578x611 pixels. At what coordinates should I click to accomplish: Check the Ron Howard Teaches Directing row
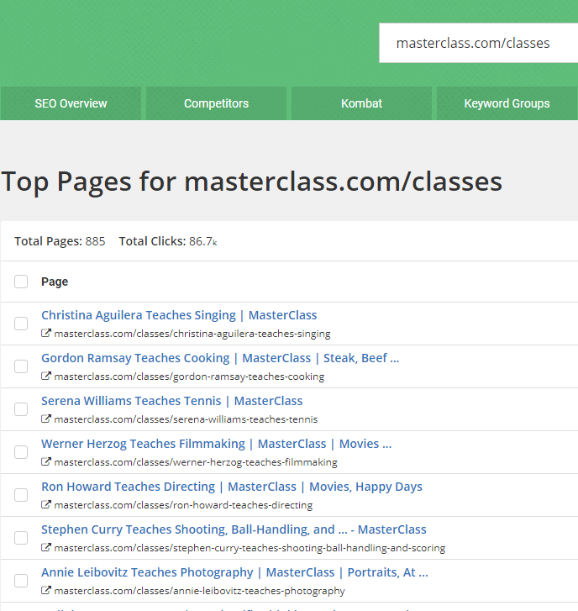[x=21, y=495]
